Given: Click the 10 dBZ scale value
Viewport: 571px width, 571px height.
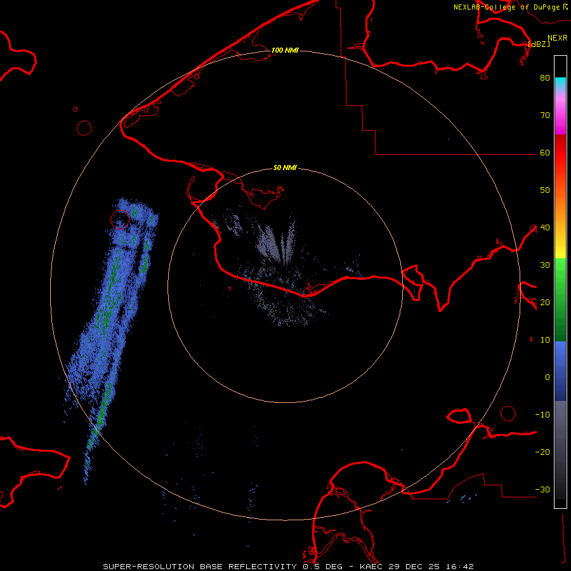Looking at the screenshot, I should click(x=545, y=340).
